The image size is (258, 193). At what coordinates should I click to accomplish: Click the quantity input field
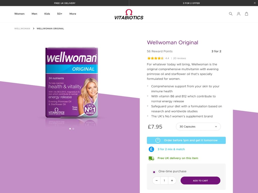[164, 180]
